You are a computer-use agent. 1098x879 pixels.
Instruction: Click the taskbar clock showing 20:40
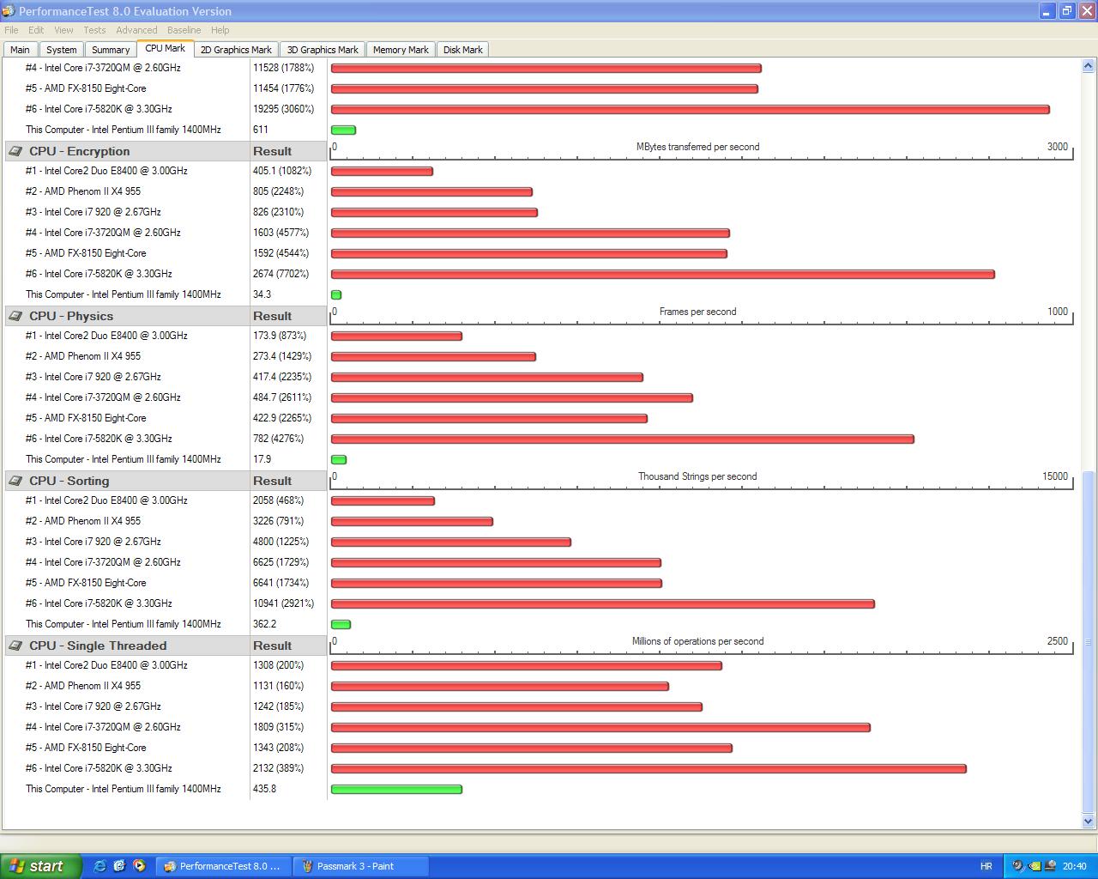tap(1075, 866)
